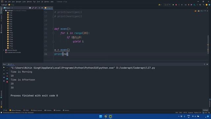Open the Refactor menu
Screen dimensions: 211x119
coord(29,2)
